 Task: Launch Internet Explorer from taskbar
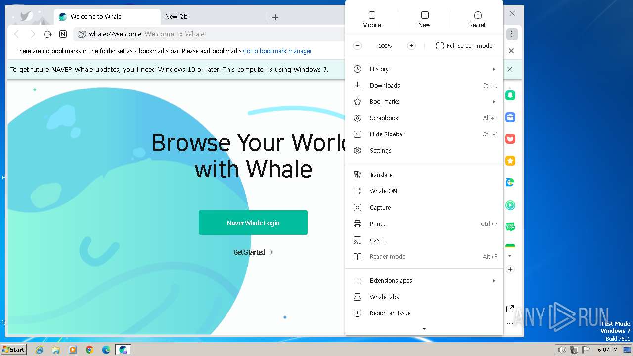click(40, 350)
